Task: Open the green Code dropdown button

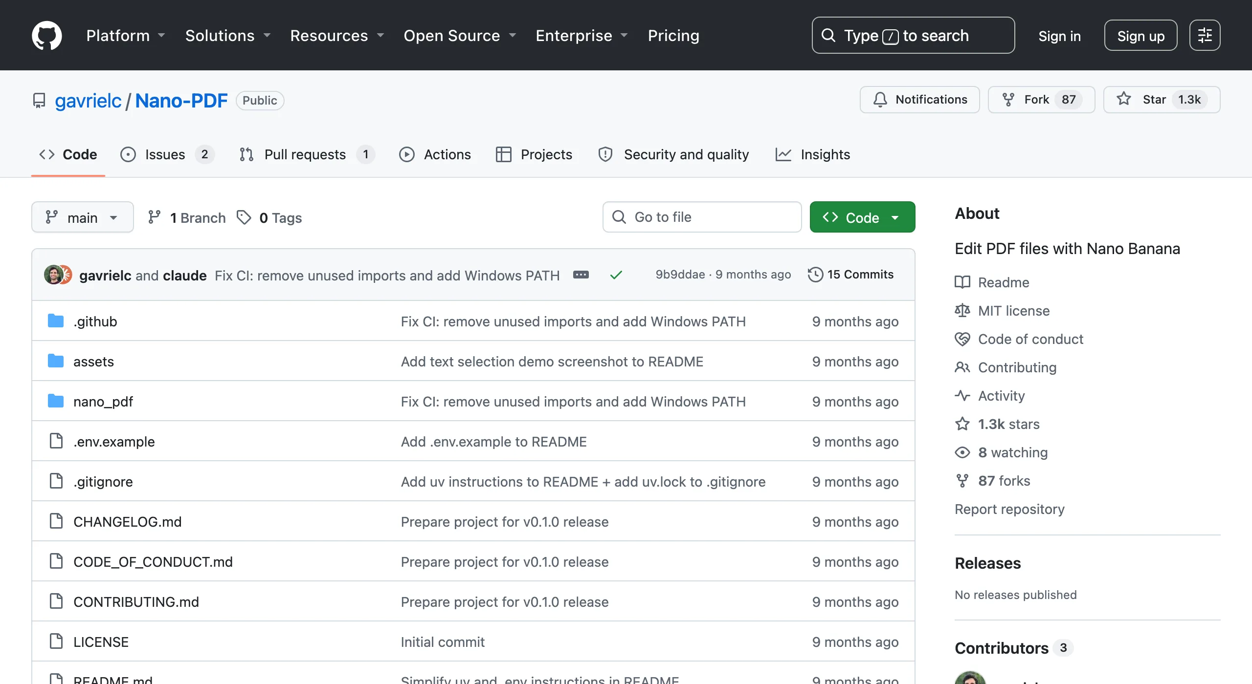Action: (862, 217)
